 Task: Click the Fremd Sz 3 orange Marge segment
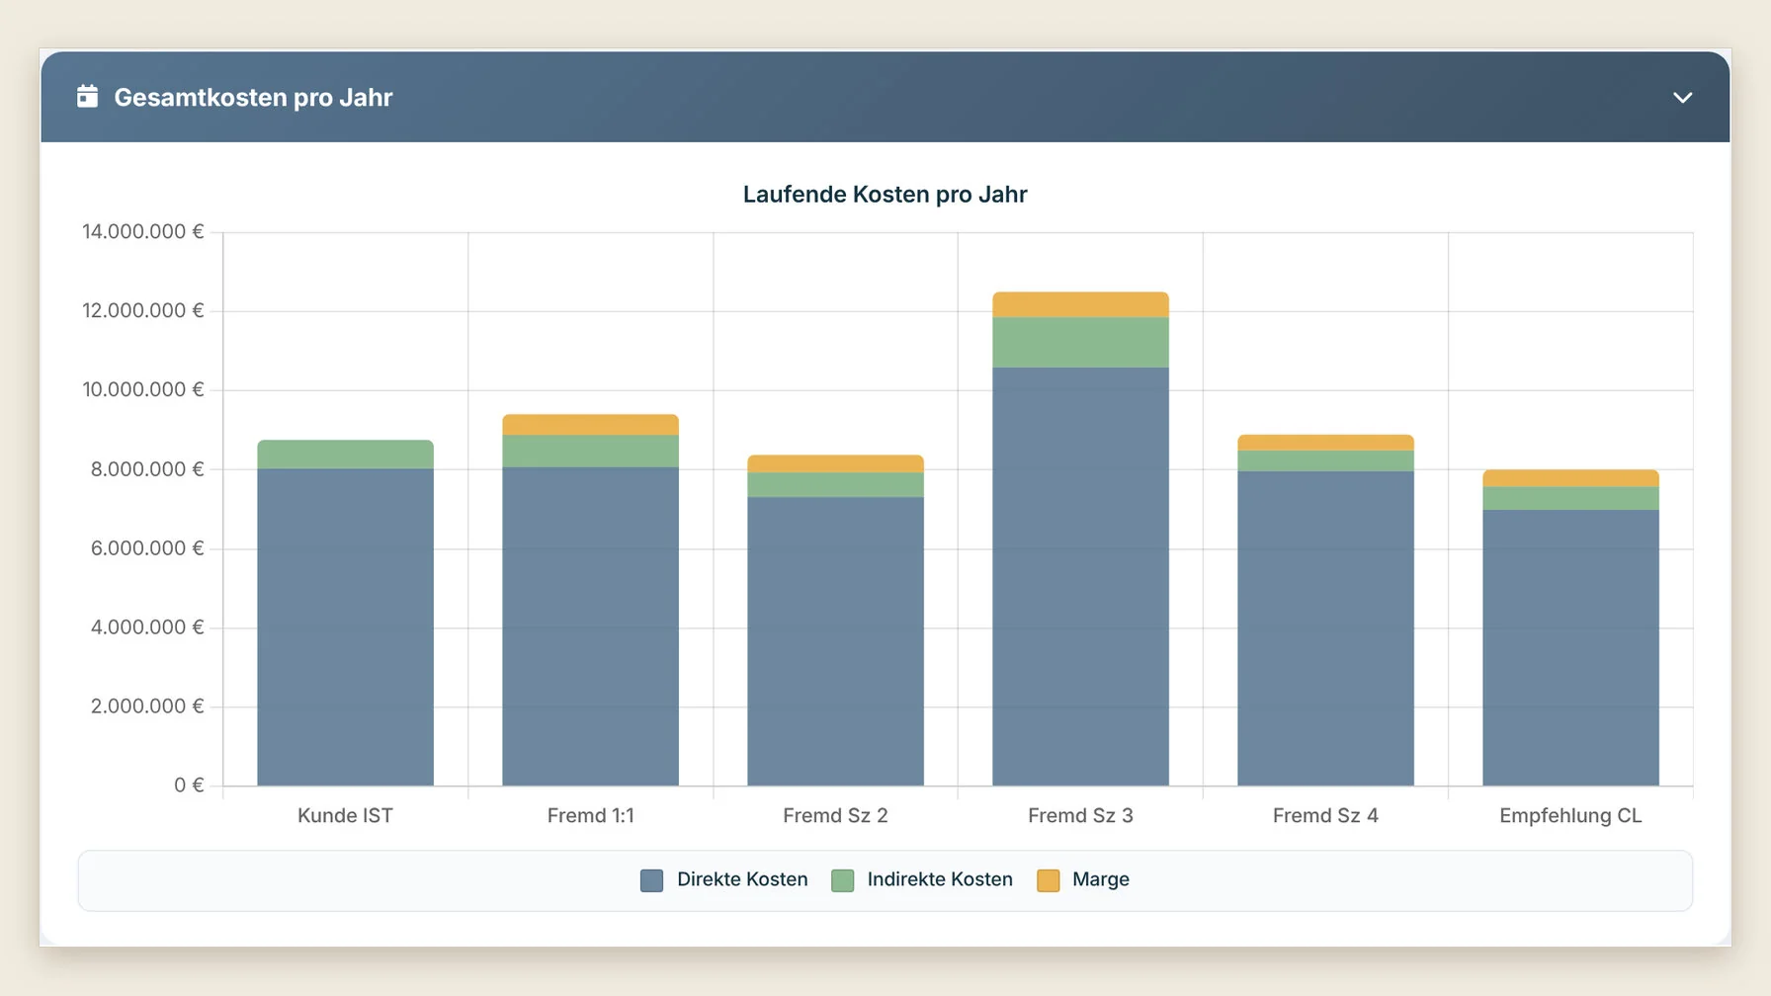coord(1080,304)
